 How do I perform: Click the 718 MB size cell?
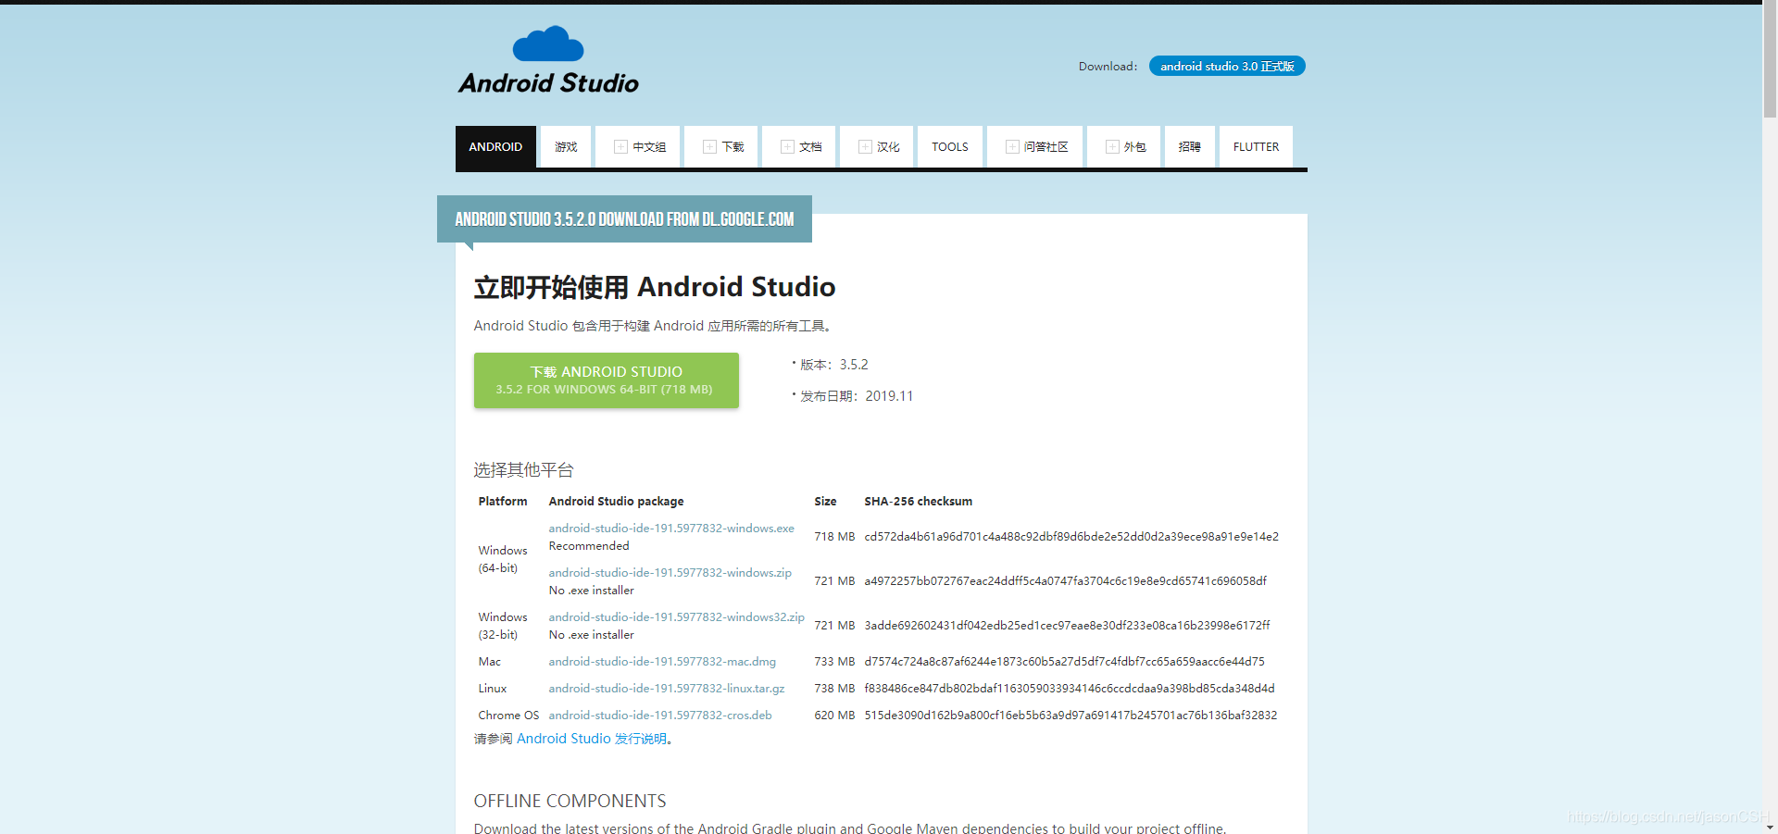[834, 537]
